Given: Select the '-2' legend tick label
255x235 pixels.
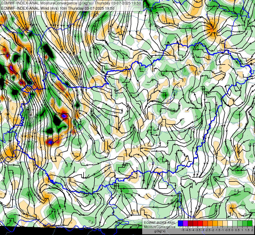Looking at the screenshot, I should coord(213,230).
